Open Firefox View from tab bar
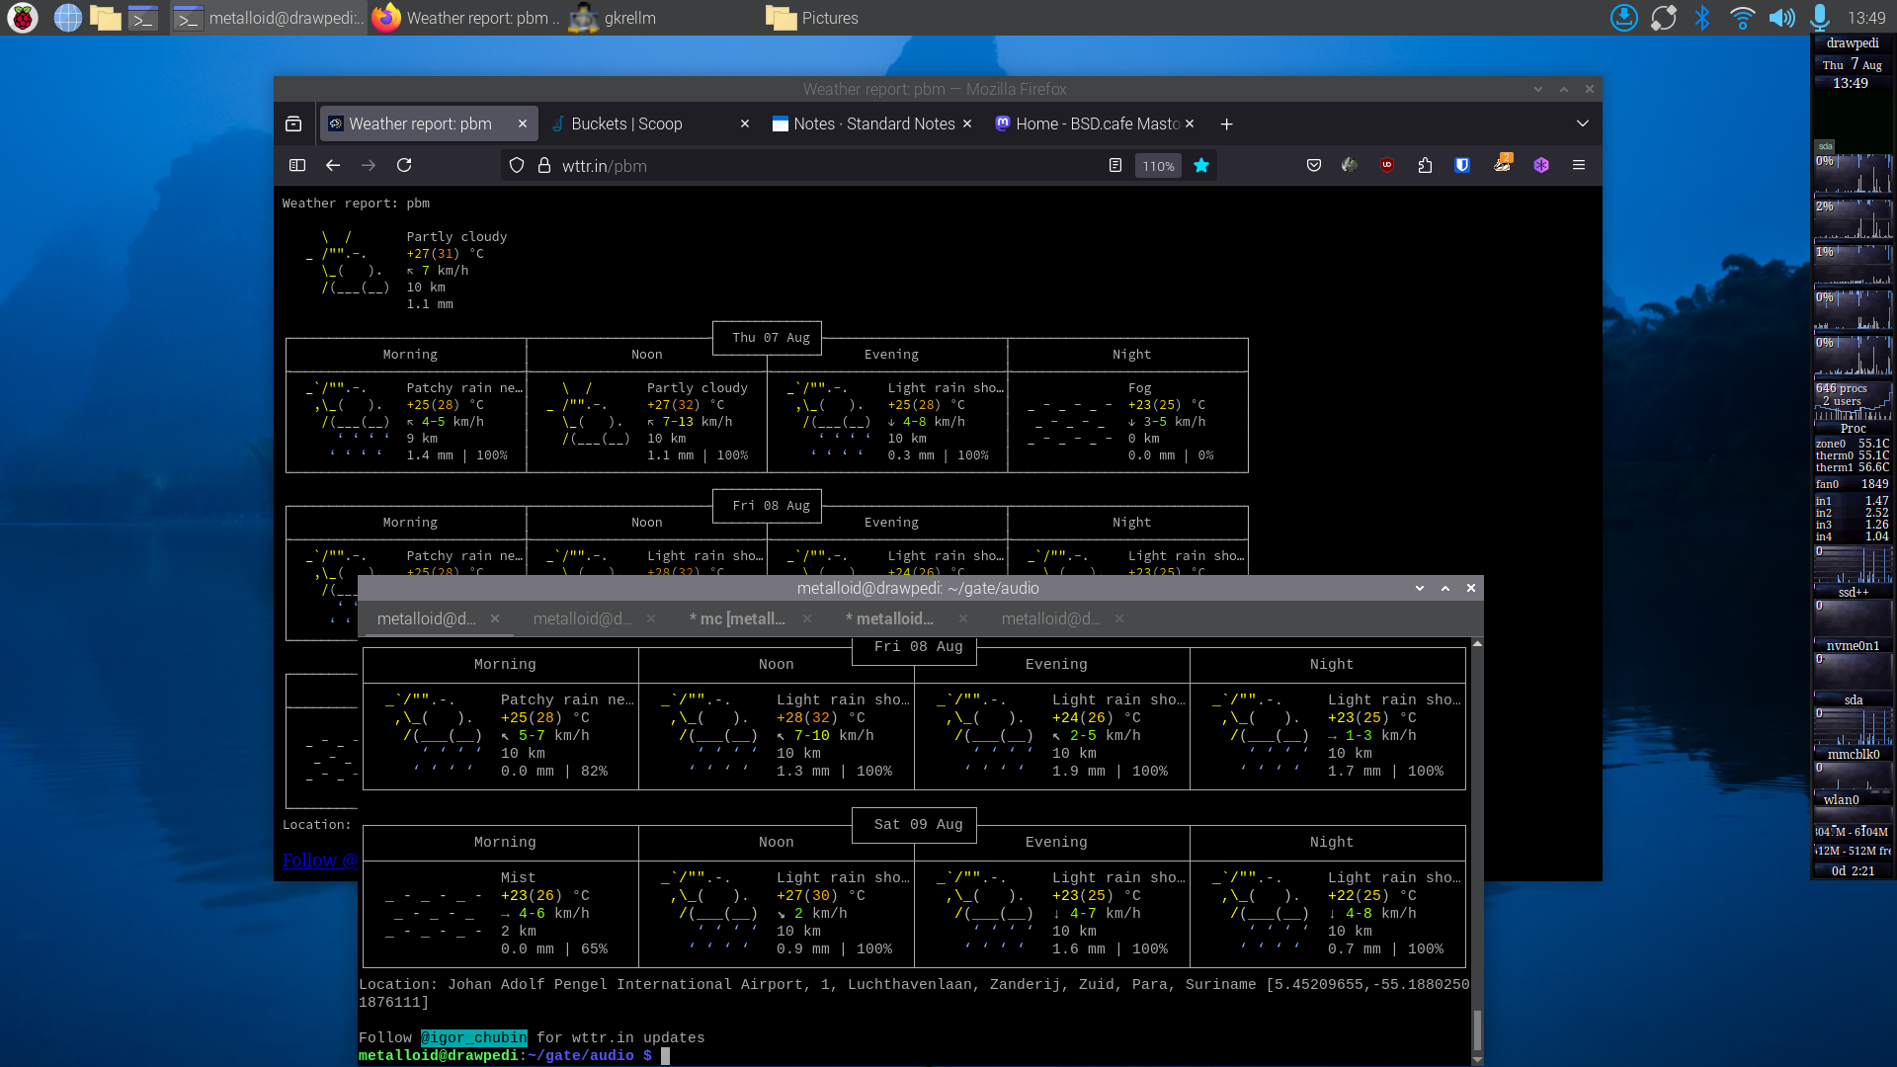Screen dimensions: 1897x1067 pyautogui.click(x=293, y=124)
